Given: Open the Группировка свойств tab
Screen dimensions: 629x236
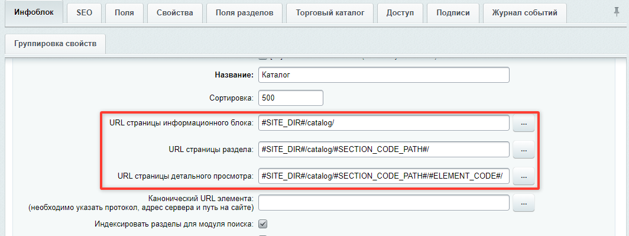Looking at the screenshot, I should (x=56, y=44).
